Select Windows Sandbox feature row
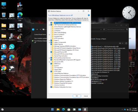 [x=59, y=85]
